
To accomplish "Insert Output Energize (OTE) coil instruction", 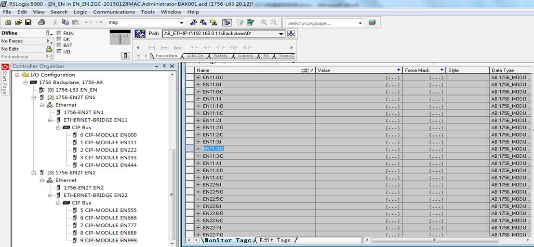I will coord(220,48).
